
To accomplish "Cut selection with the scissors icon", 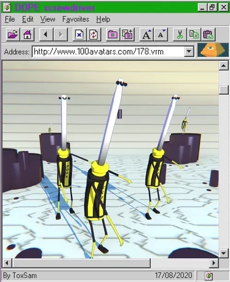I will (x=180, y=34).
